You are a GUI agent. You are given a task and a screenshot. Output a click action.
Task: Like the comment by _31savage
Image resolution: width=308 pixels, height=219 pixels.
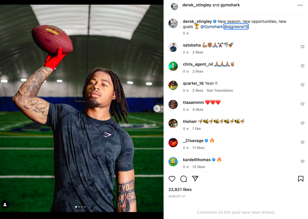(302, 142)
